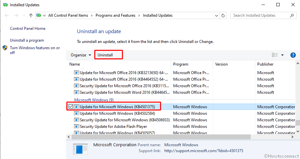
Task: Open Turn Windows features on or off
Action: point(35,50)
